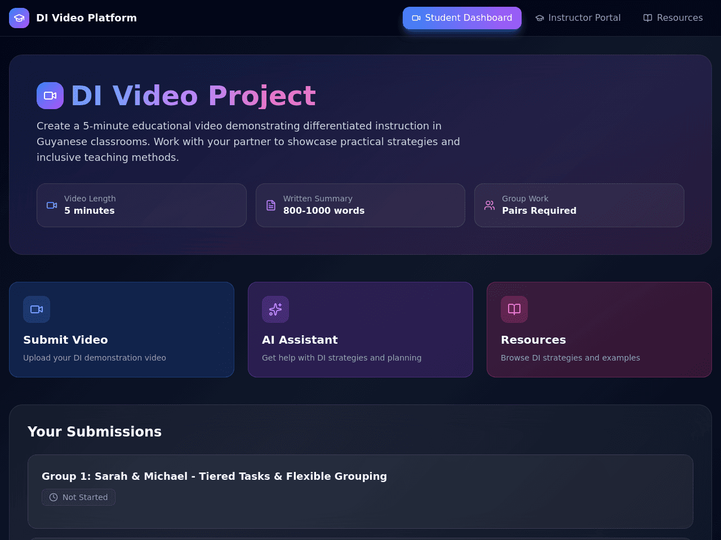Click the Group Work people icon
Viewport: 721px width, 540px height.
click(x=489, y=205)
